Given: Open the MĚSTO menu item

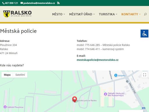Looking at the screenshot, I should [57, 14].
